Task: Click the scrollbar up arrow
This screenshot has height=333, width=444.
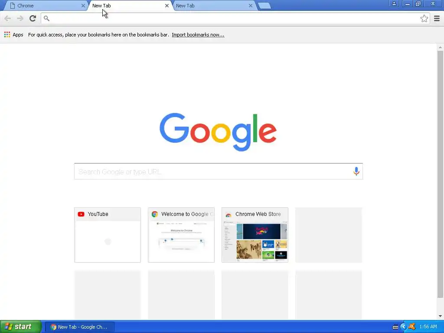Action: (x=440, y=47)
